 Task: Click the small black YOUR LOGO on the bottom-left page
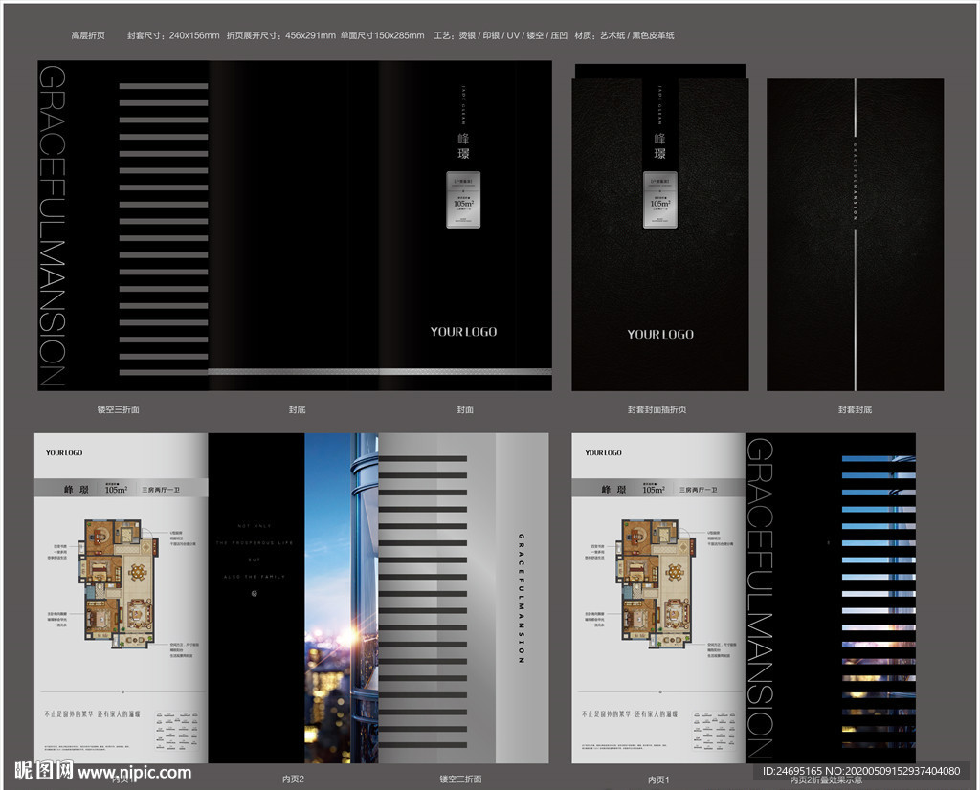tap(64, 452)
